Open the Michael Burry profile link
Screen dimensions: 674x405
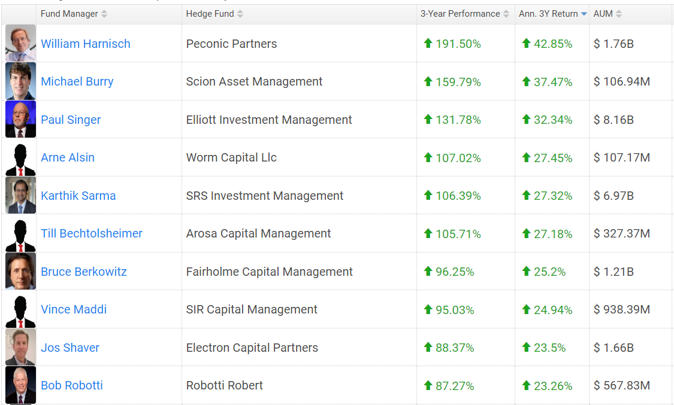(x=77, y=81)
